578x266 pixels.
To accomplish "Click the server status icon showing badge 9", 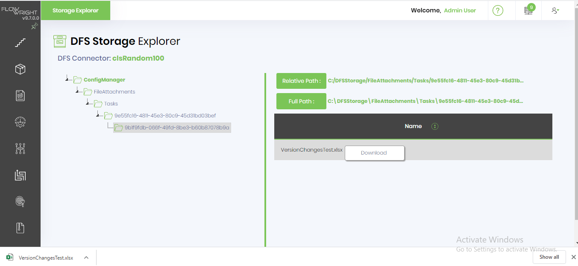I will 528,10.
